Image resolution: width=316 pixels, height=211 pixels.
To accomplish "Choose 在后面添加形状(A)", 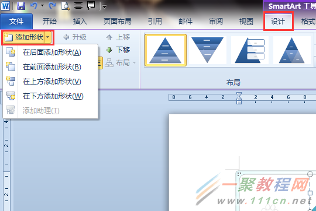I will 50,52.
